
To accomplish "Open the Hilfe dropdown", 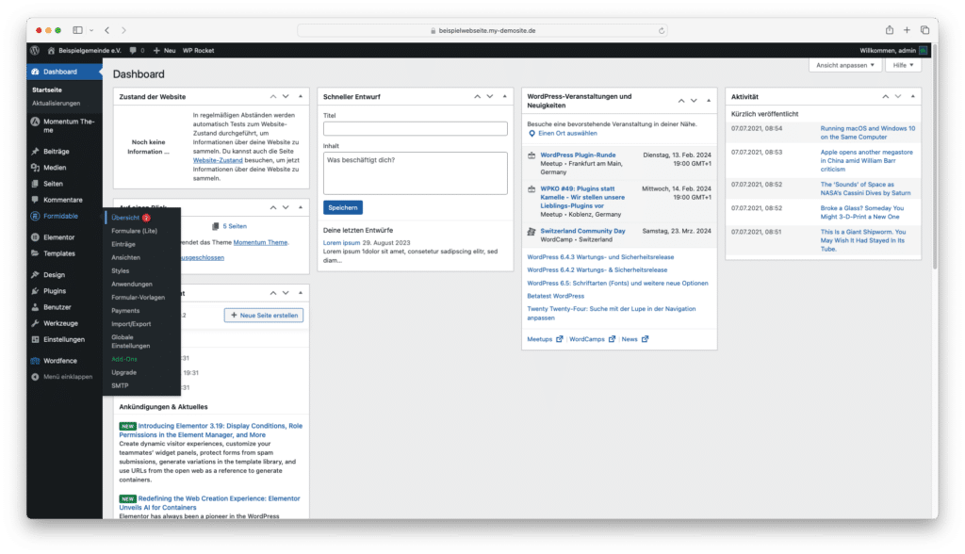I will [903, 65].
